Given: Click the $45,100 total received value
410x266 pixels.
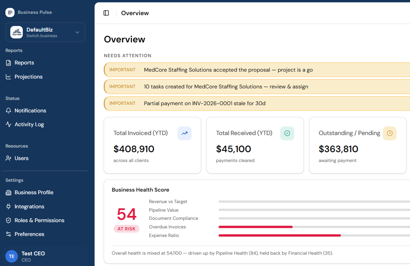Looking at the screenshot, I should coord(233,149).
